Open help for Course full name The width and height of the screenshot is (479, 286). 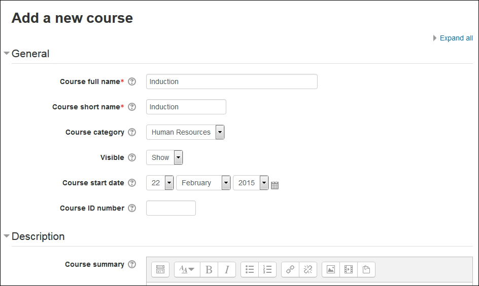click(131, 81)
